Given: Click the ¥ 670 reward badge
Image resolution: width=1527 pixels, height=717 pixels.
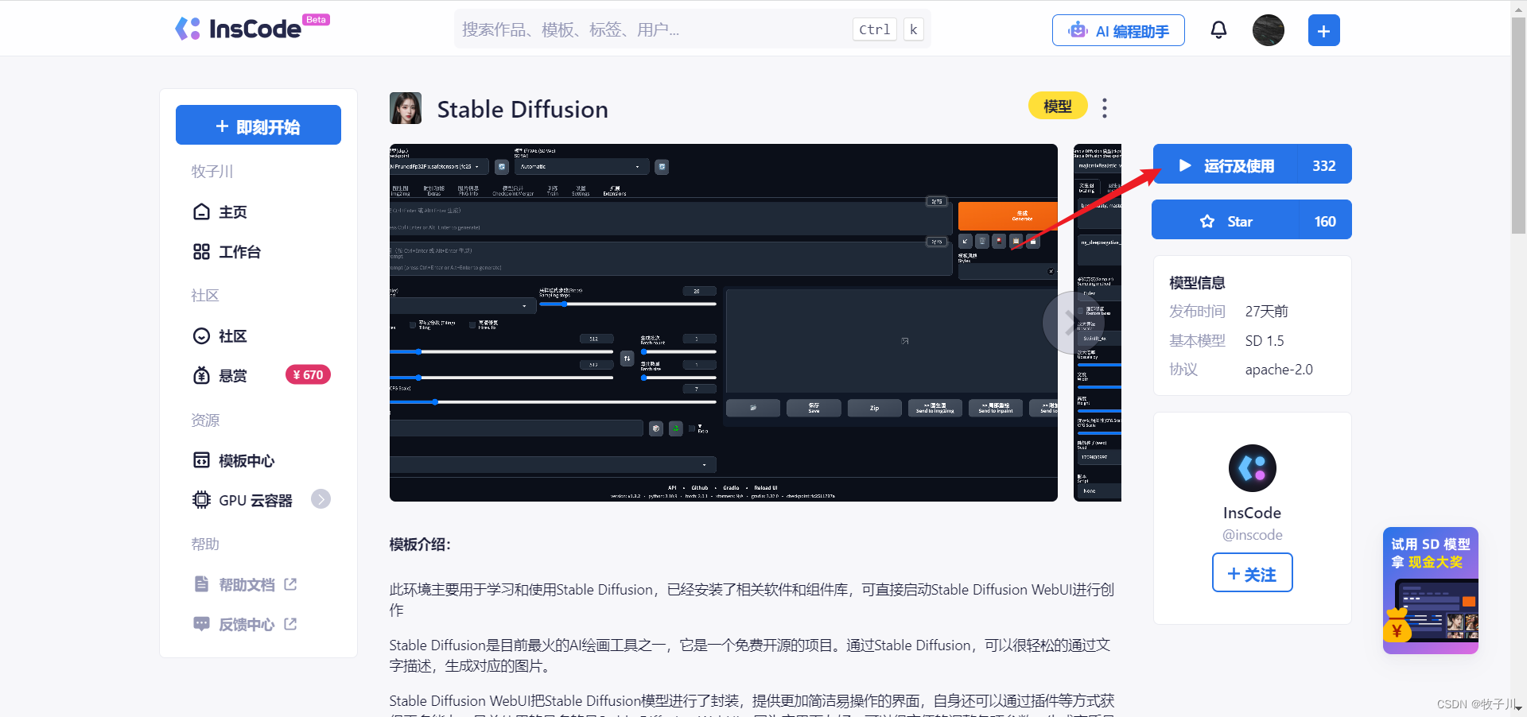Looking at the screenshot, I should coord(308,375).
